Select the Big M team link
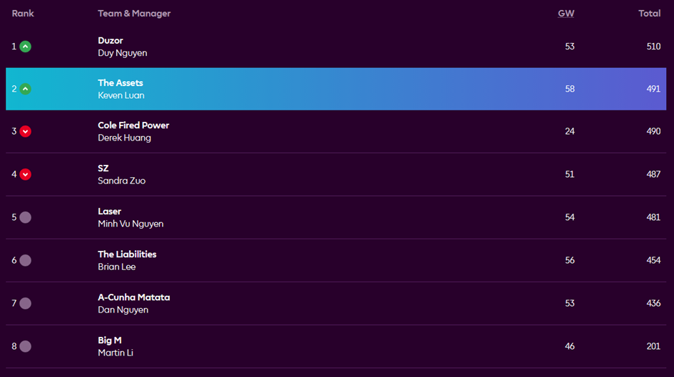This screenshot has width=674, height=377. pyautogui.click(x=110, y=340)
